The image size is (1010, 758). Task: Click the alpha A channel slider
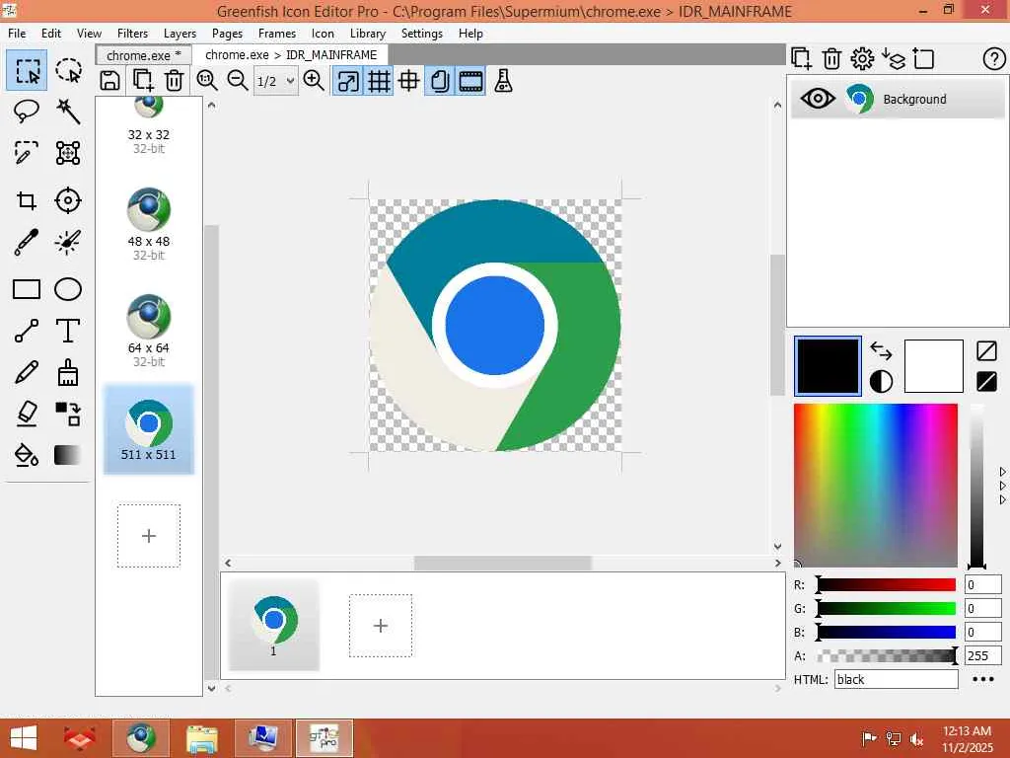pyautogui.click(x=887, y=656)
